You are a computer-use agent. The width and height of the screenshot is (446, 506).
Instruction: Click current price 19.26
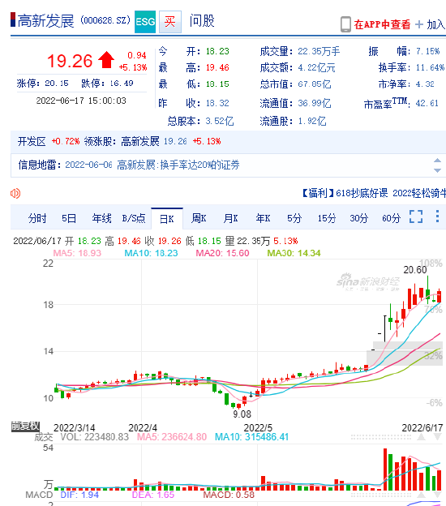pyautogui.click(x=70, y=61)
